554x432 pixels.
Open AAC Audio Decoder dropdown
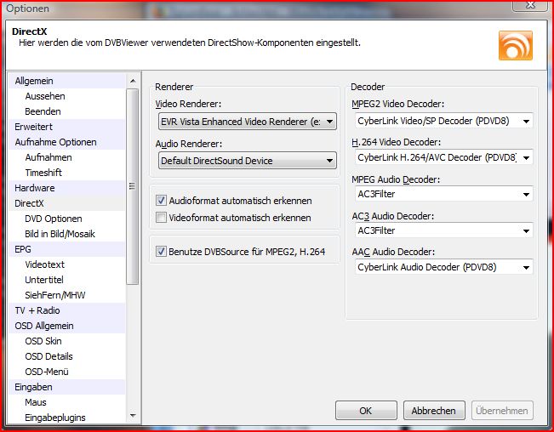(x=443, y=267)
